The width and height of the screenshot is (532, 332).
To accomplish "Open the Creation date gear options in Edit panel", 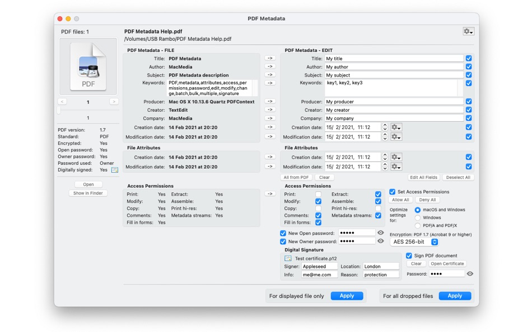I will coord(395,127).
